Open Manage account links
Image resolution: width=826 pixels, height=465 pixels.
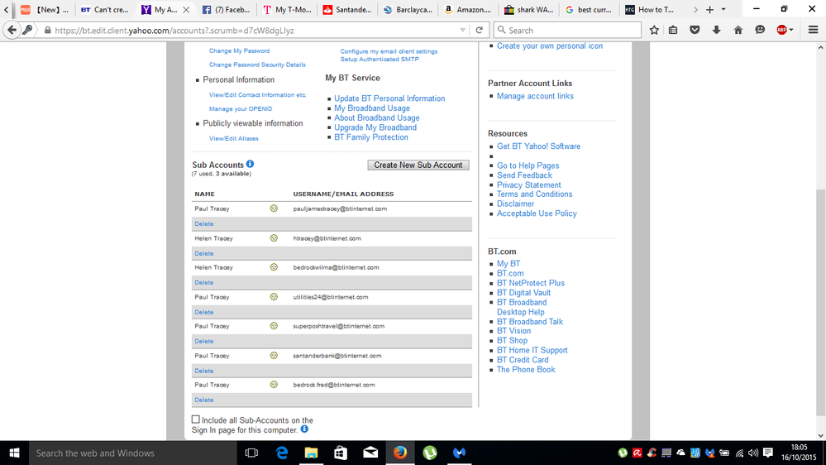pos(535,96)
